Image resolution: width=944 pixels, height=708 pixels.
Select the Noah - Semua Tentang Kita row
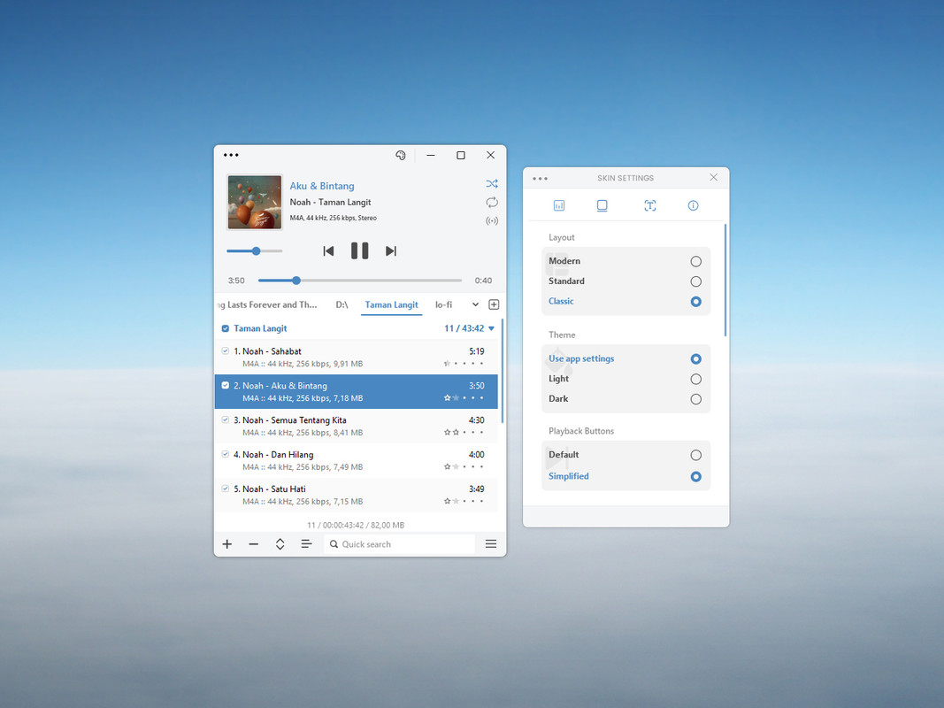(357, 427)
